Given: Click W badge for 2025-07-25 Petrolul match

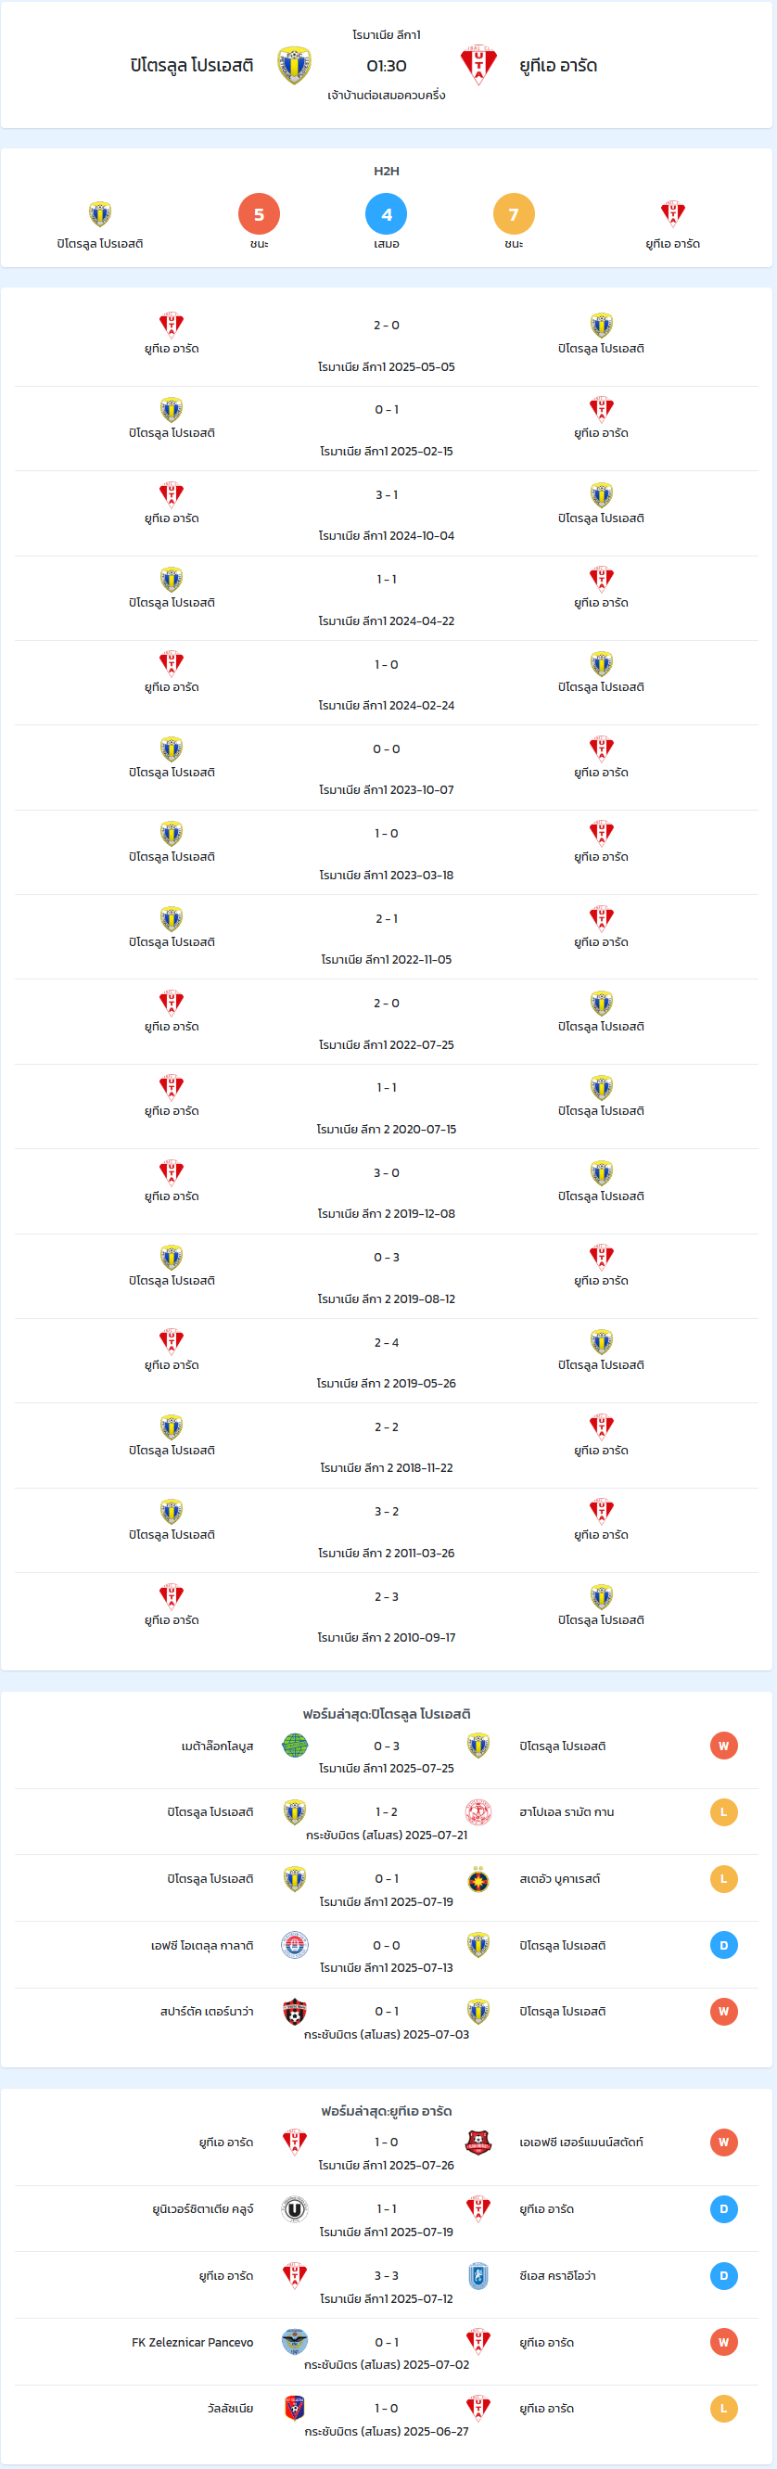Looking at the screenshot, I should 723,1746.
